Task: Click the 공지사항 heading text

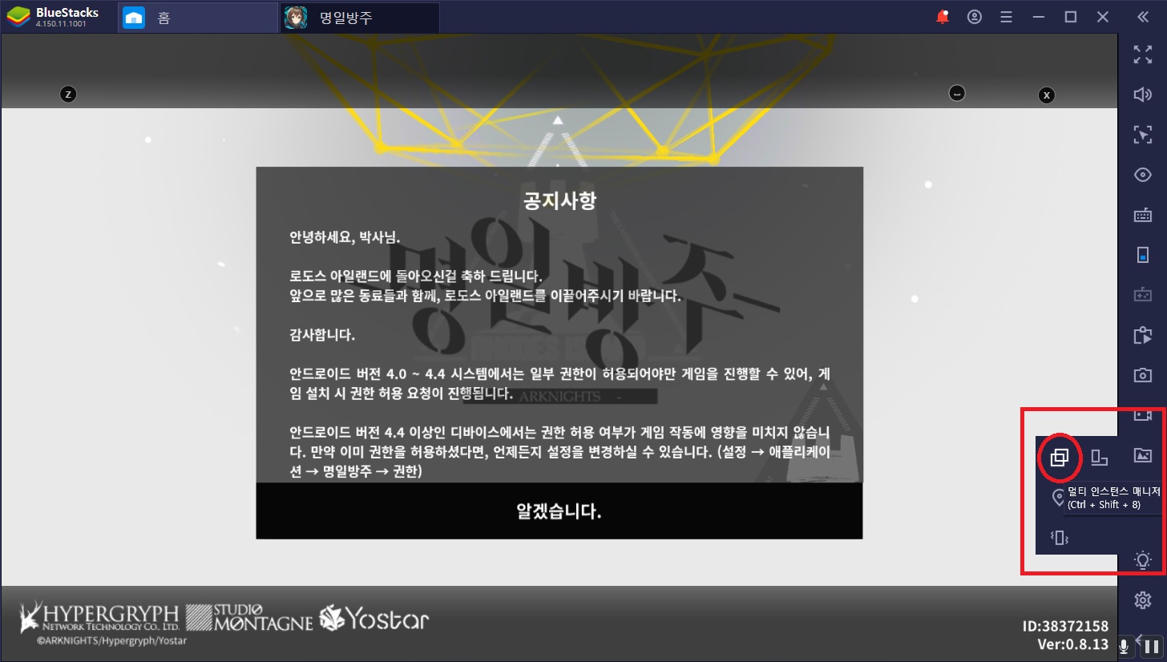Action: pos(559,200)
